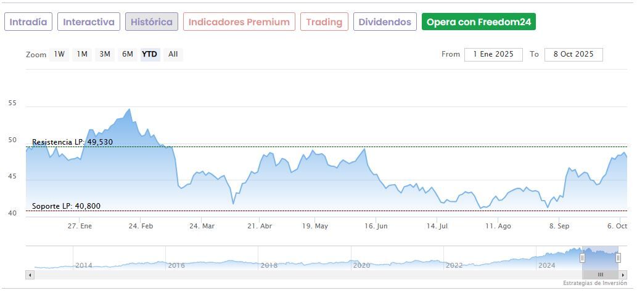Screen dimensions: 637x293
Task: Click the scrollbar left arrow
Action: (30, 275)
